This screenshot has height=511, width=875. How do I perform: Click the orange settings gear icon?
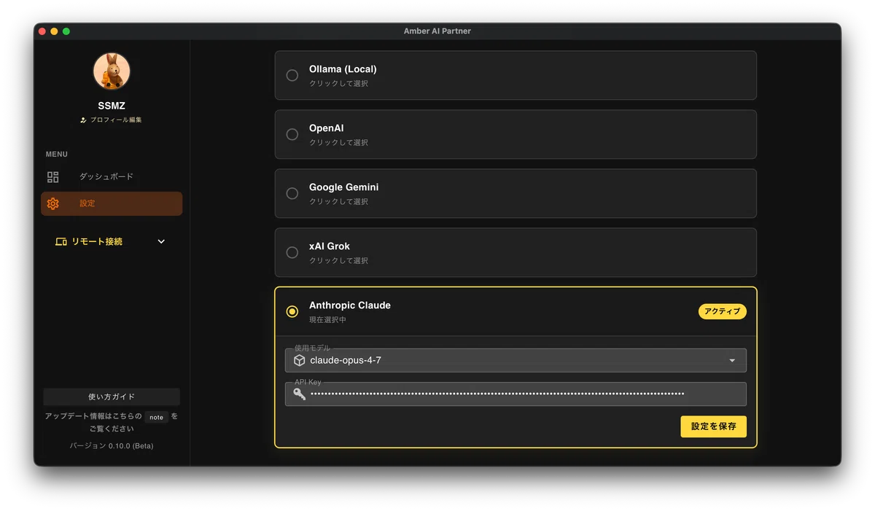click(52, 203)
